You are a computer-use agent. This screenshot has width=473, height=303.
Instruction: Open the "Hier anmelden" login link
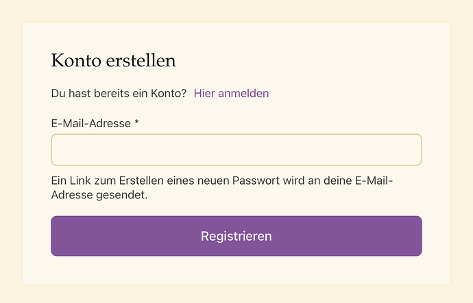pyautogui.click(x=231, y=93)
